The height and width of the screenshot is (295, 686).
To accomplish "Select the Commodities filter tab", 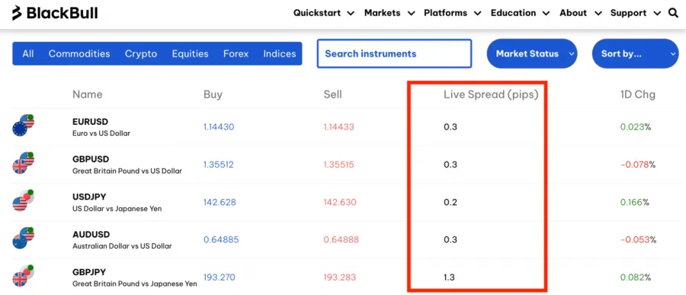I will pyautogui.click(x=79, y=54).
